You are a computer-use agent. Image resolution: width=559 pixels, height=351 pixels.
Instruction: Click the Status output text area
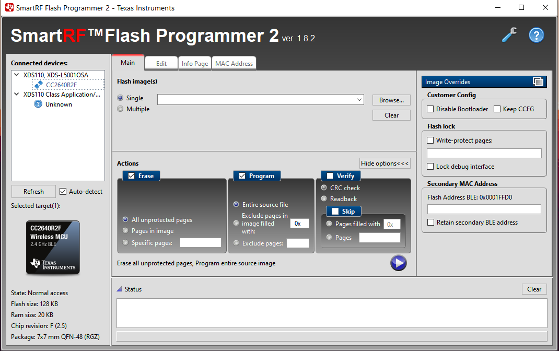click(332, 313)
